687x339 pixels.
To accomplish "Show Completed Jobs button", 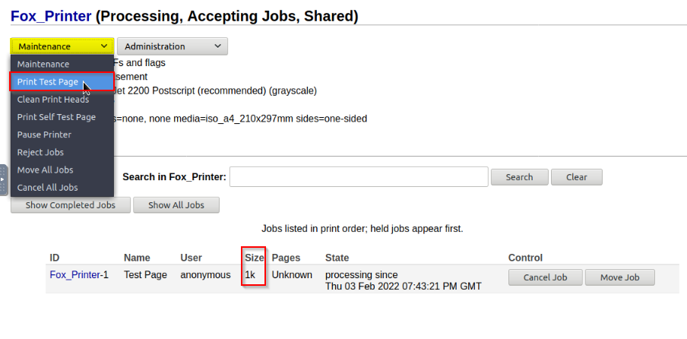I will [x=71, y=205].
